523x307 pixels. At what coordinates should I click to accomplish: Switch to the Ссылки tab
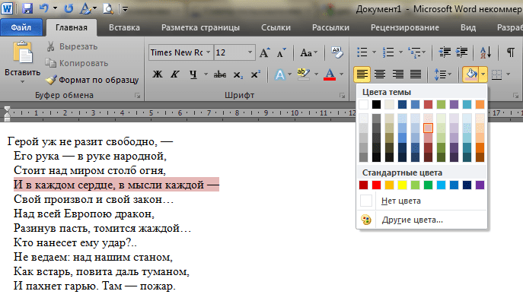click(x=276, y=27)
